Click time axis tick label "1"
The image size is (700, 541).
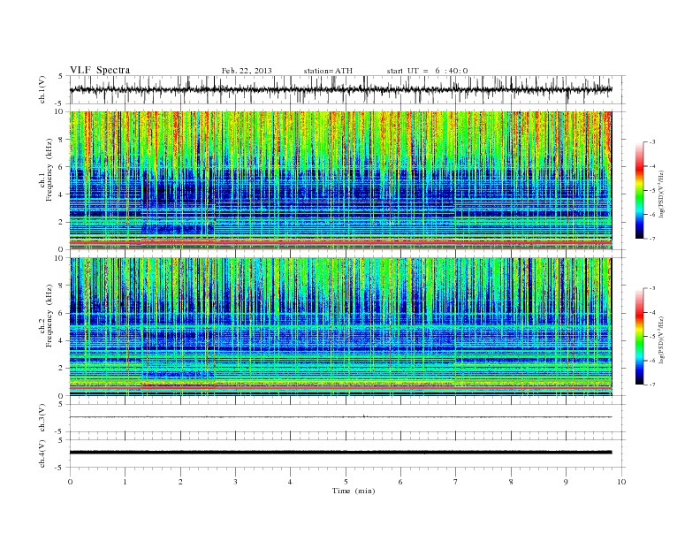(125, 482)
